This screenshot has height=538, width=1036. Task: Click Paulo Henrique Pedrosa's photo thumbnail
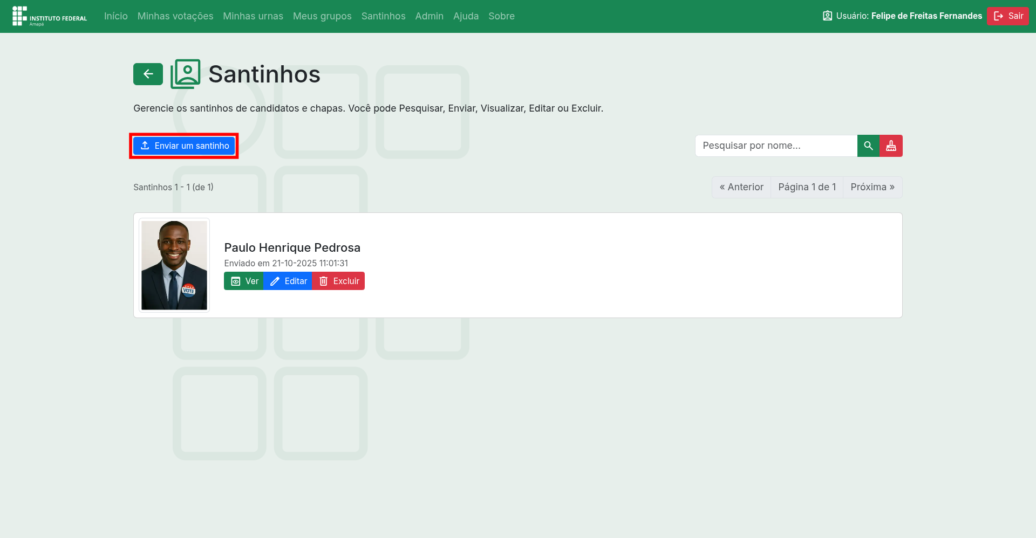pos(174,265)
